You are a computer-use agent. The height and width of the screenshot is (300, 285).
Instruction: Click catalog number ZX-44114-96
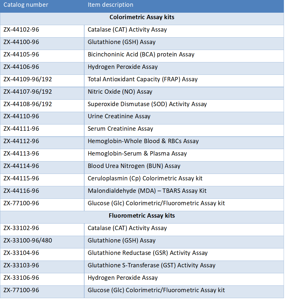[x=21, y=166]
